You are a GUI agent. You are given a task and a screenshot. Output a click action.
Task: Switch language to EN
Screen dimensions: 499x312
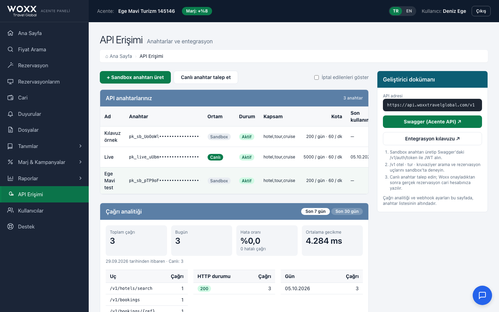[409, 11]
